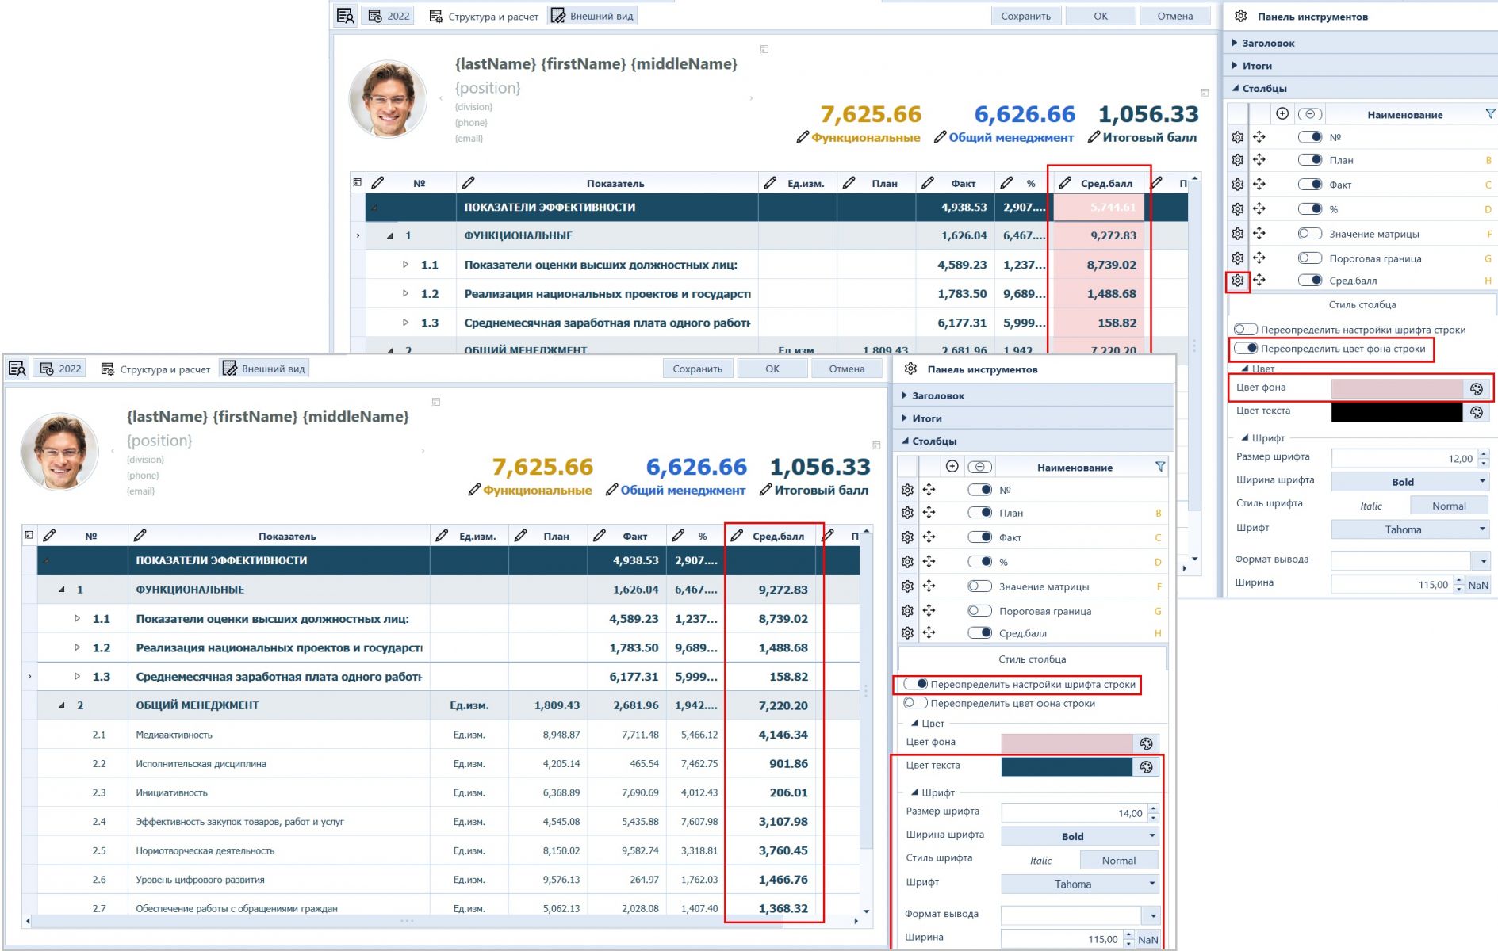The width and height of the screenshot is (1498, 951).
Task: Open palette for Цвет текста in front window
Action: click(x=1147, y=766)
